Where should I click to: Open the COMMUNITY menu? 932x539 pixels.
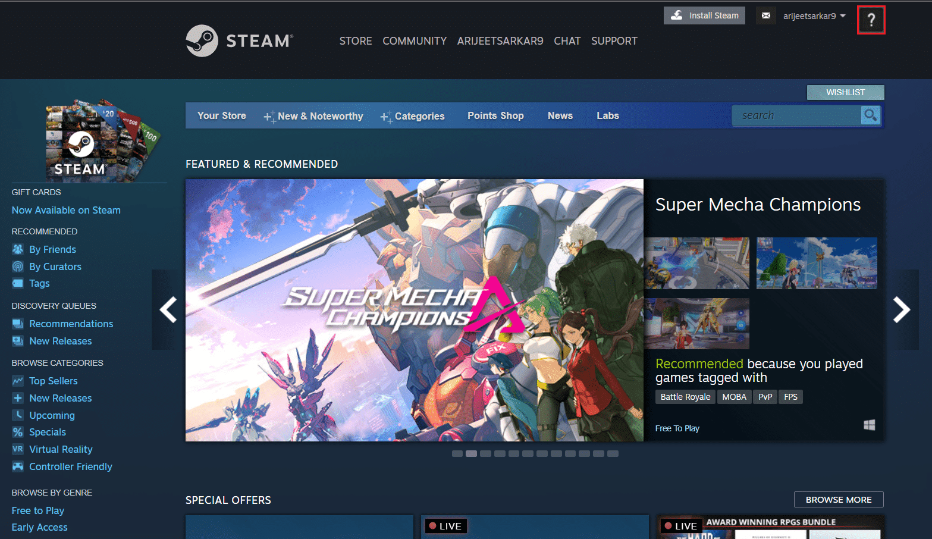point(414,40)
